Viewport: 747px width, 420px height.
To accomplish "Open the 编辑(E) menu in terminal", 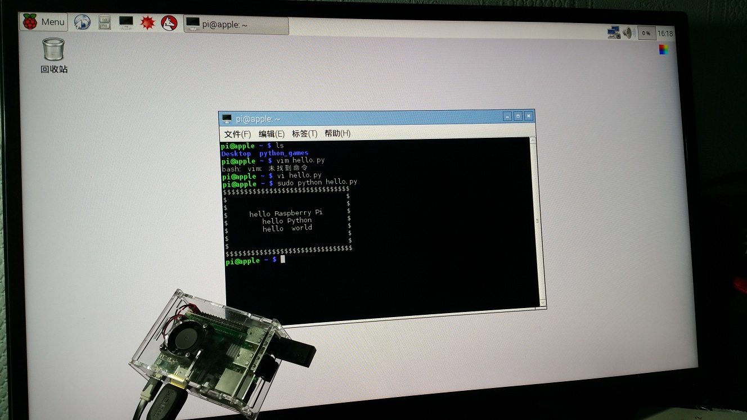I will [272, 134].
